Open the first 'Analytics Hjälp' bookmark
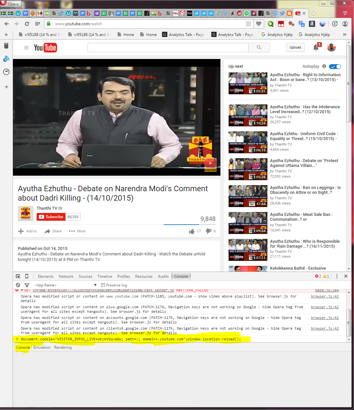The width and height of the screenshot is (354, 410). [x=277, y=34]
